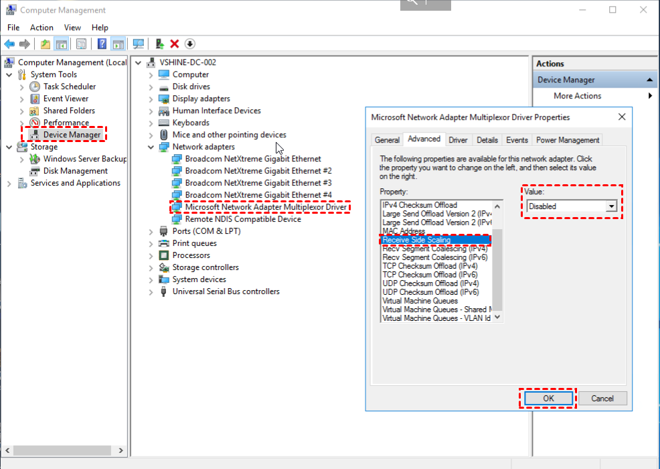Click the Scan for hardware changes icon

tap(139, 44)
